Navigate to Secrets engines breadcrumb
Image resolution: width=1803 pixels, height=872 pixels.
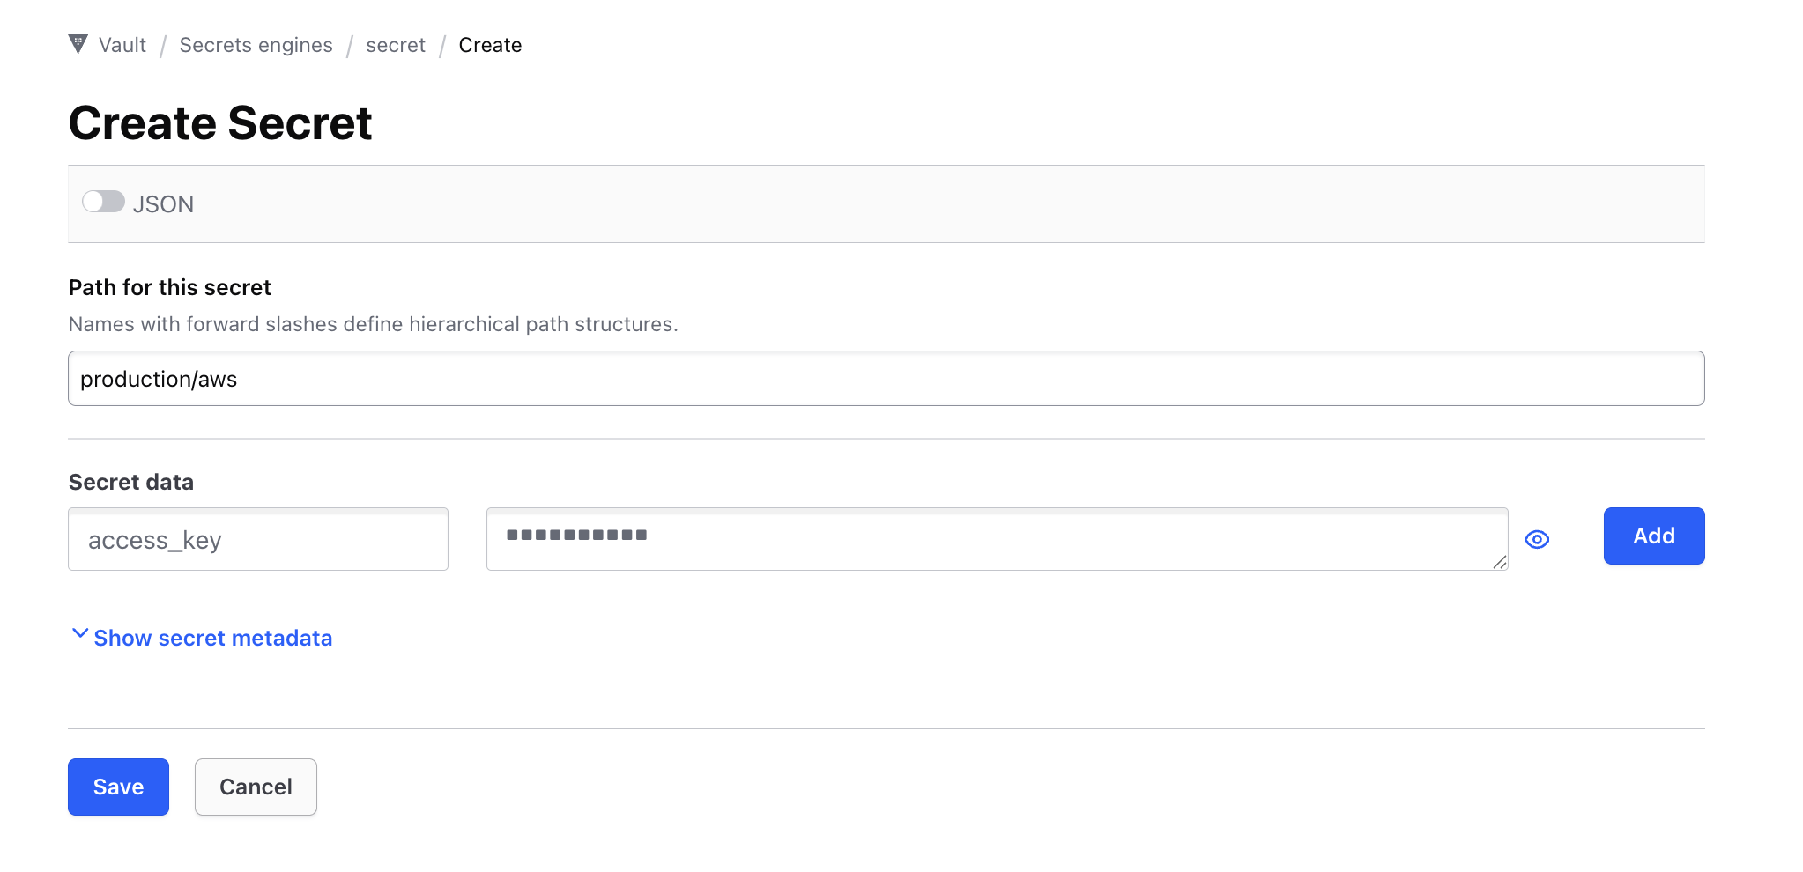[256, 45]
